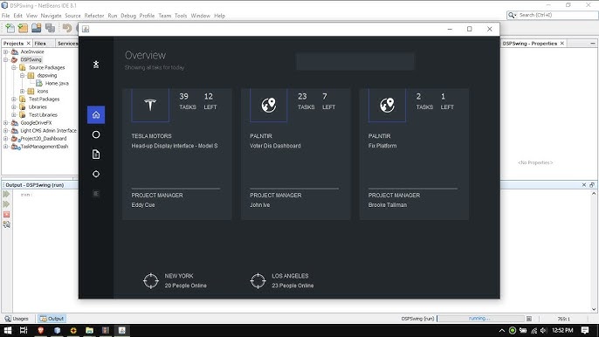Close the Projects tab
599x337 pixels.
coord(28,44)
